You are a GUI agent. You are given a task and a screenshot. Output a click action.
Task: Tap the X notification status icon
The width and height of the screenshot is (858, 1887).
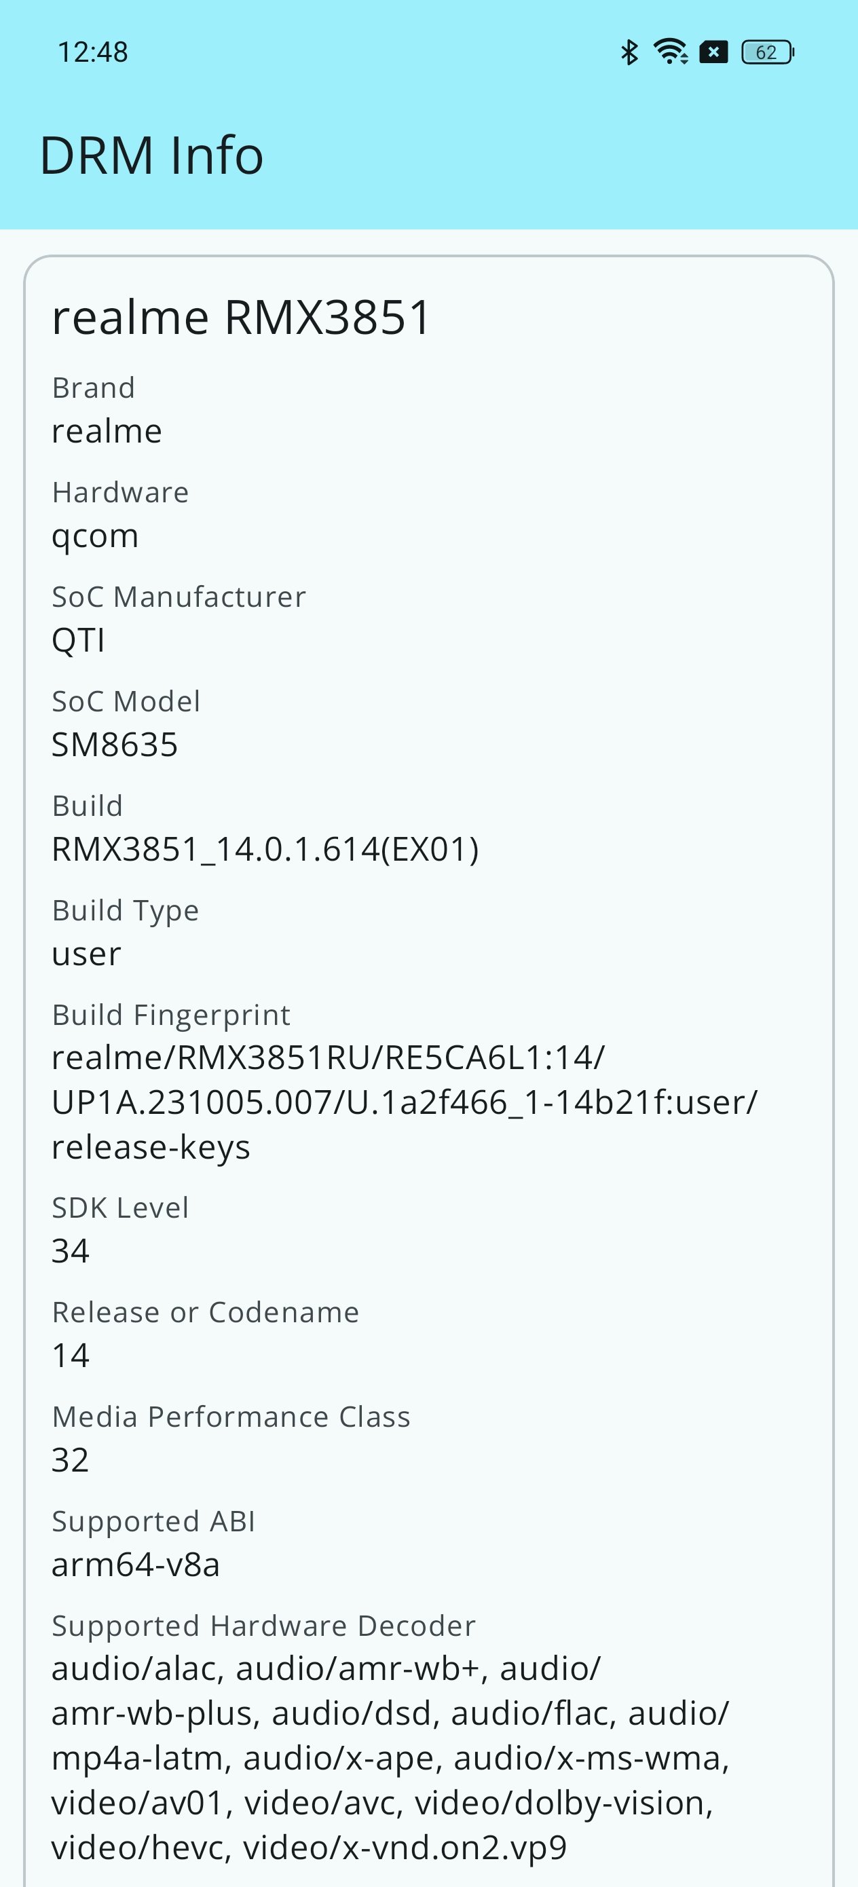(713, 52)
